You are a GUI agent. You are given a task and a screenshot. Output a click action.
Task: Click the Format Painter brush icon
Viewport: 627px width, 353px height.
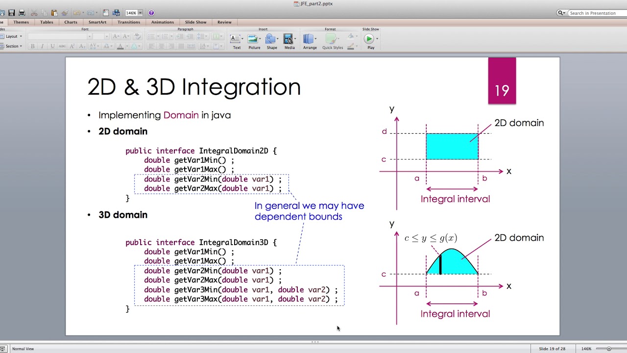point(64,13)
